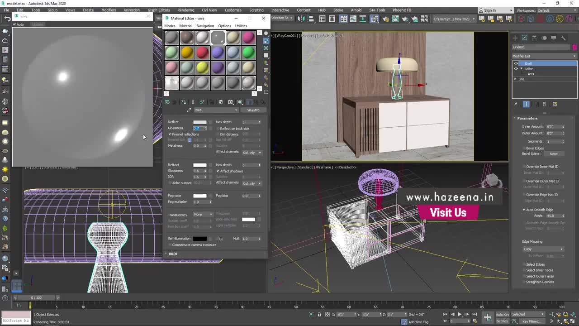The width and height of the screenshot is (579, 326).
Task: Click Get Material icon in Material Editor
Action: 167,102
